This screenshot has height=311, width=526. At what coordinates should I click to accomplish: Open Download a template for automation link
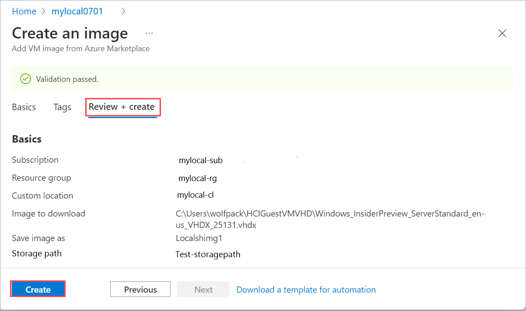[306, 290]
